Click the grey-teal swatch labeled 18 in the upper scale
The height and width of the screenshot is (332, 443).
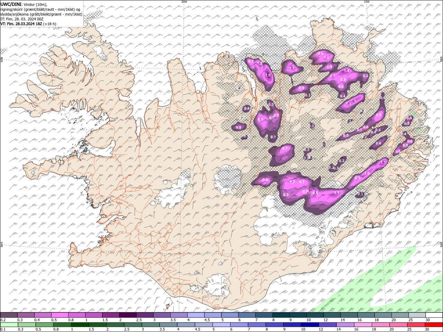[382, 315]
